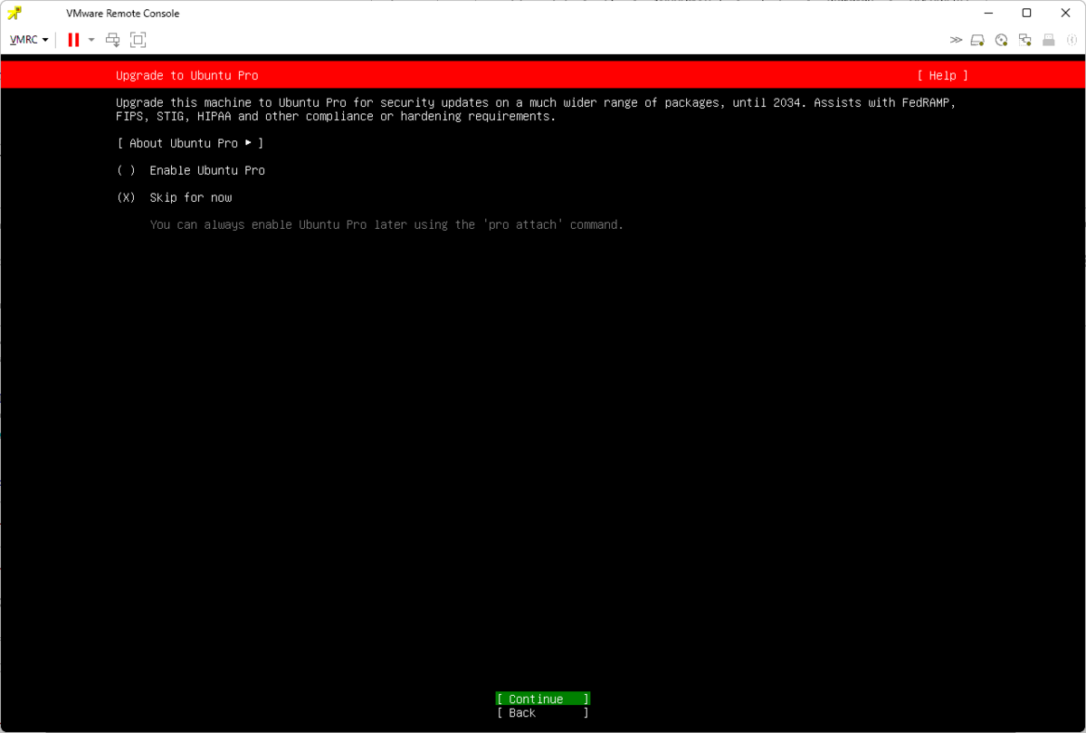The width and height of the screenshot is (1086, 733).
Task: Close the VMware Remote Console window
Action: [x=1066, y=13]
